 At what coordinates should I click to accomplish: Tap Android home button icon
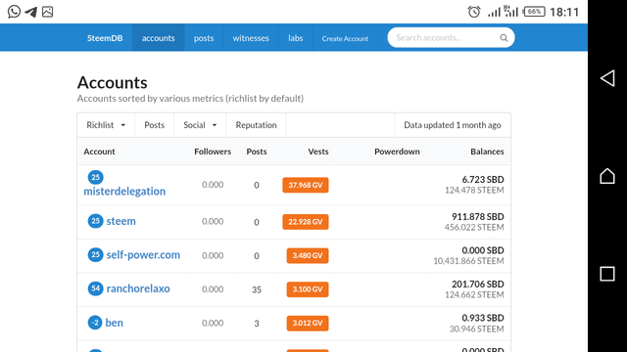click(607, 176)
